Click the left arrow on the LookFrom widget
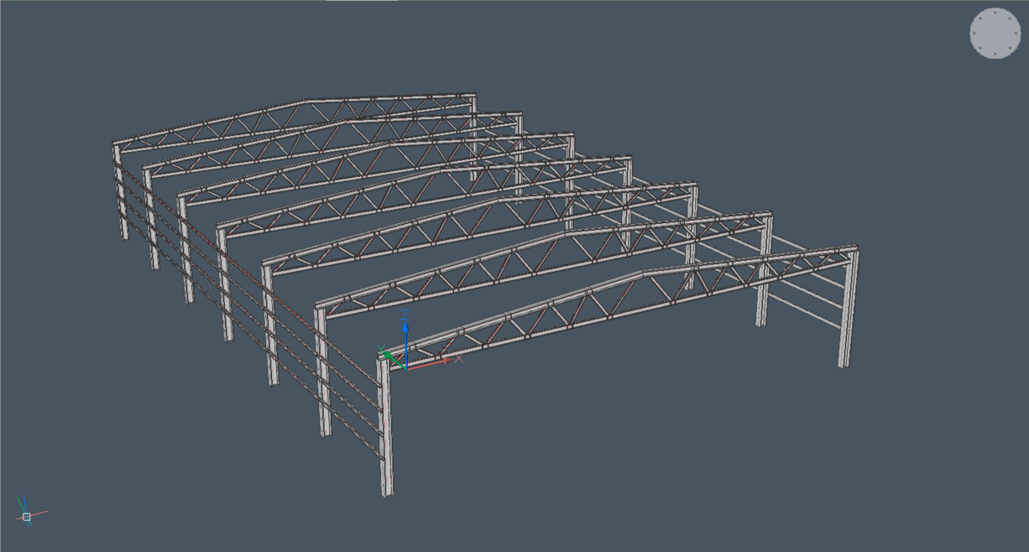Screen dimensions: 1029x552 pos(974,34)
